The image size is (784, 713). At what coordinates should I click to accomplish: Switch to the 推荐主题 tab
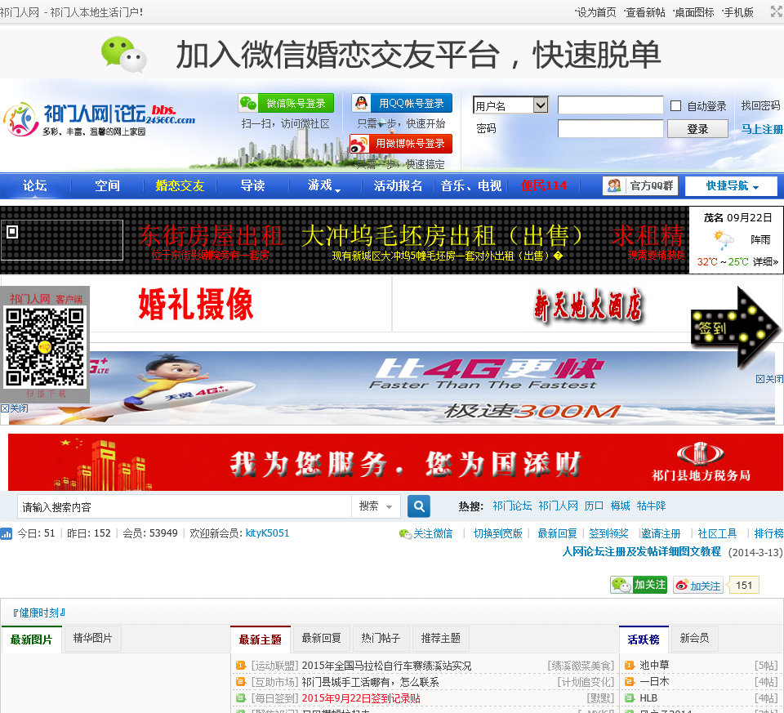point(440,638)
